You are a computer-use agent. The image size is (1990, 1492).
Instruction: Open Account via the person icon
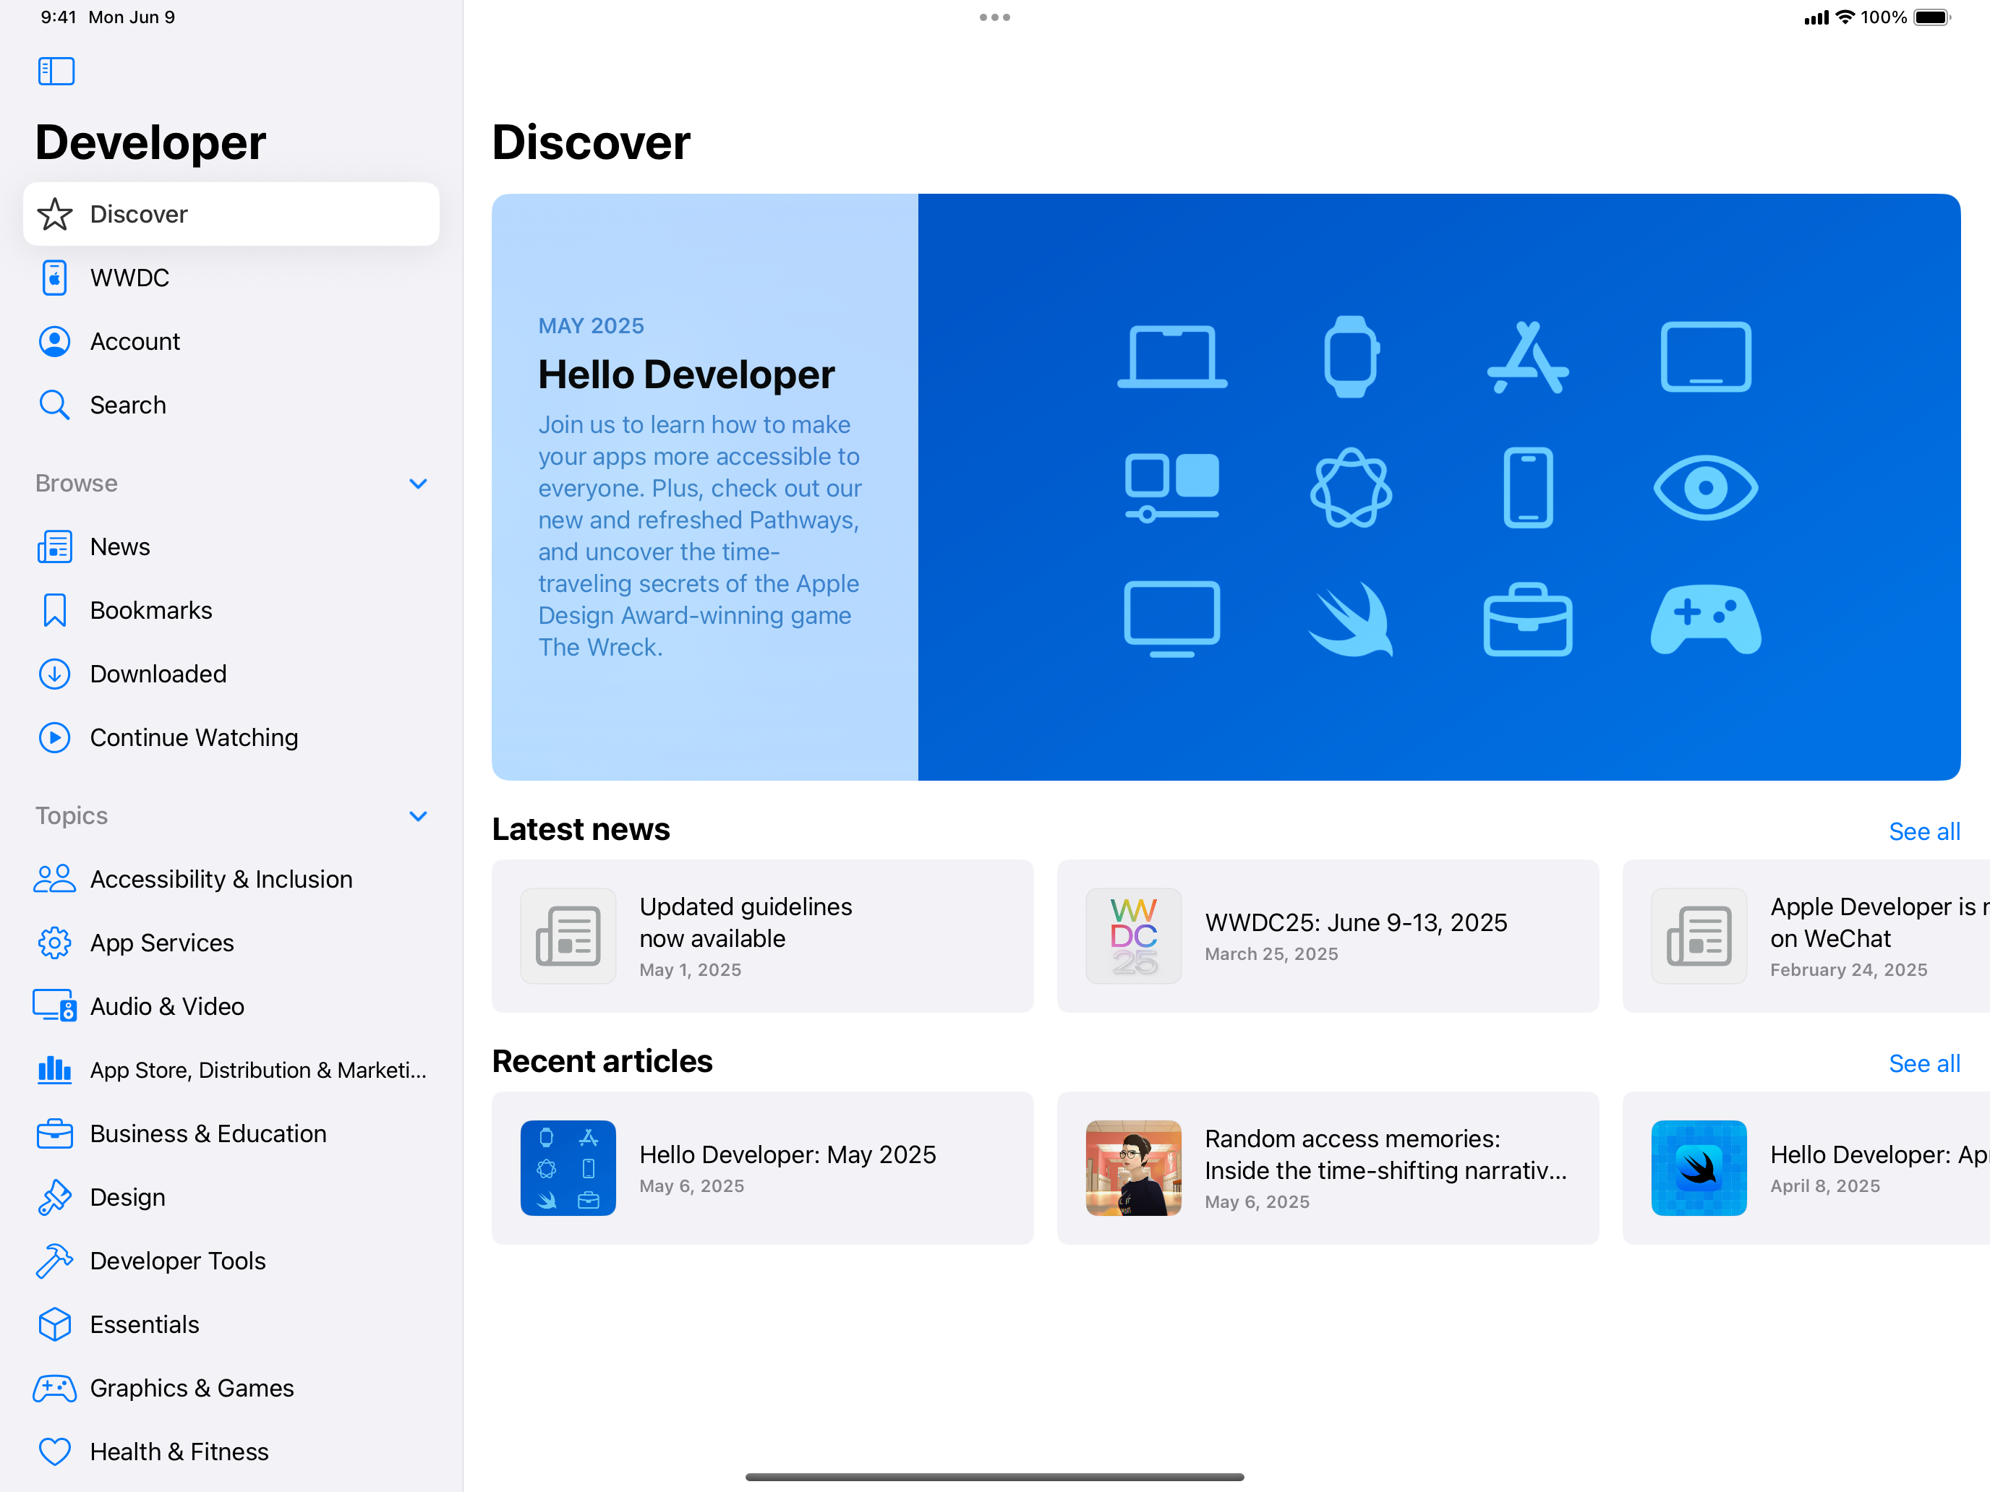click(x=54, y=342)
